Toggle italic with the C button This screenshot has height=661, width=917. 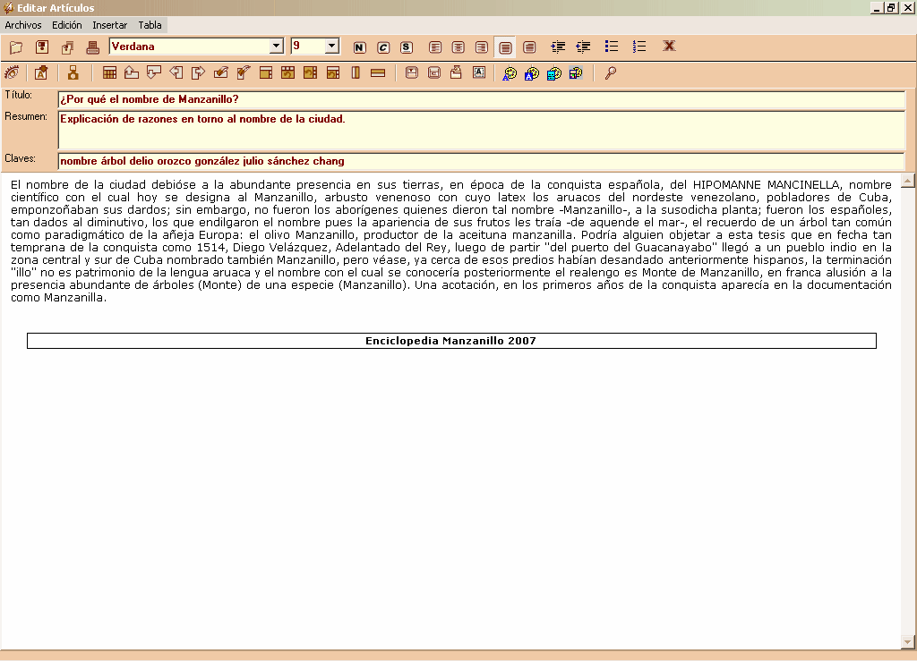coord(382,47)
